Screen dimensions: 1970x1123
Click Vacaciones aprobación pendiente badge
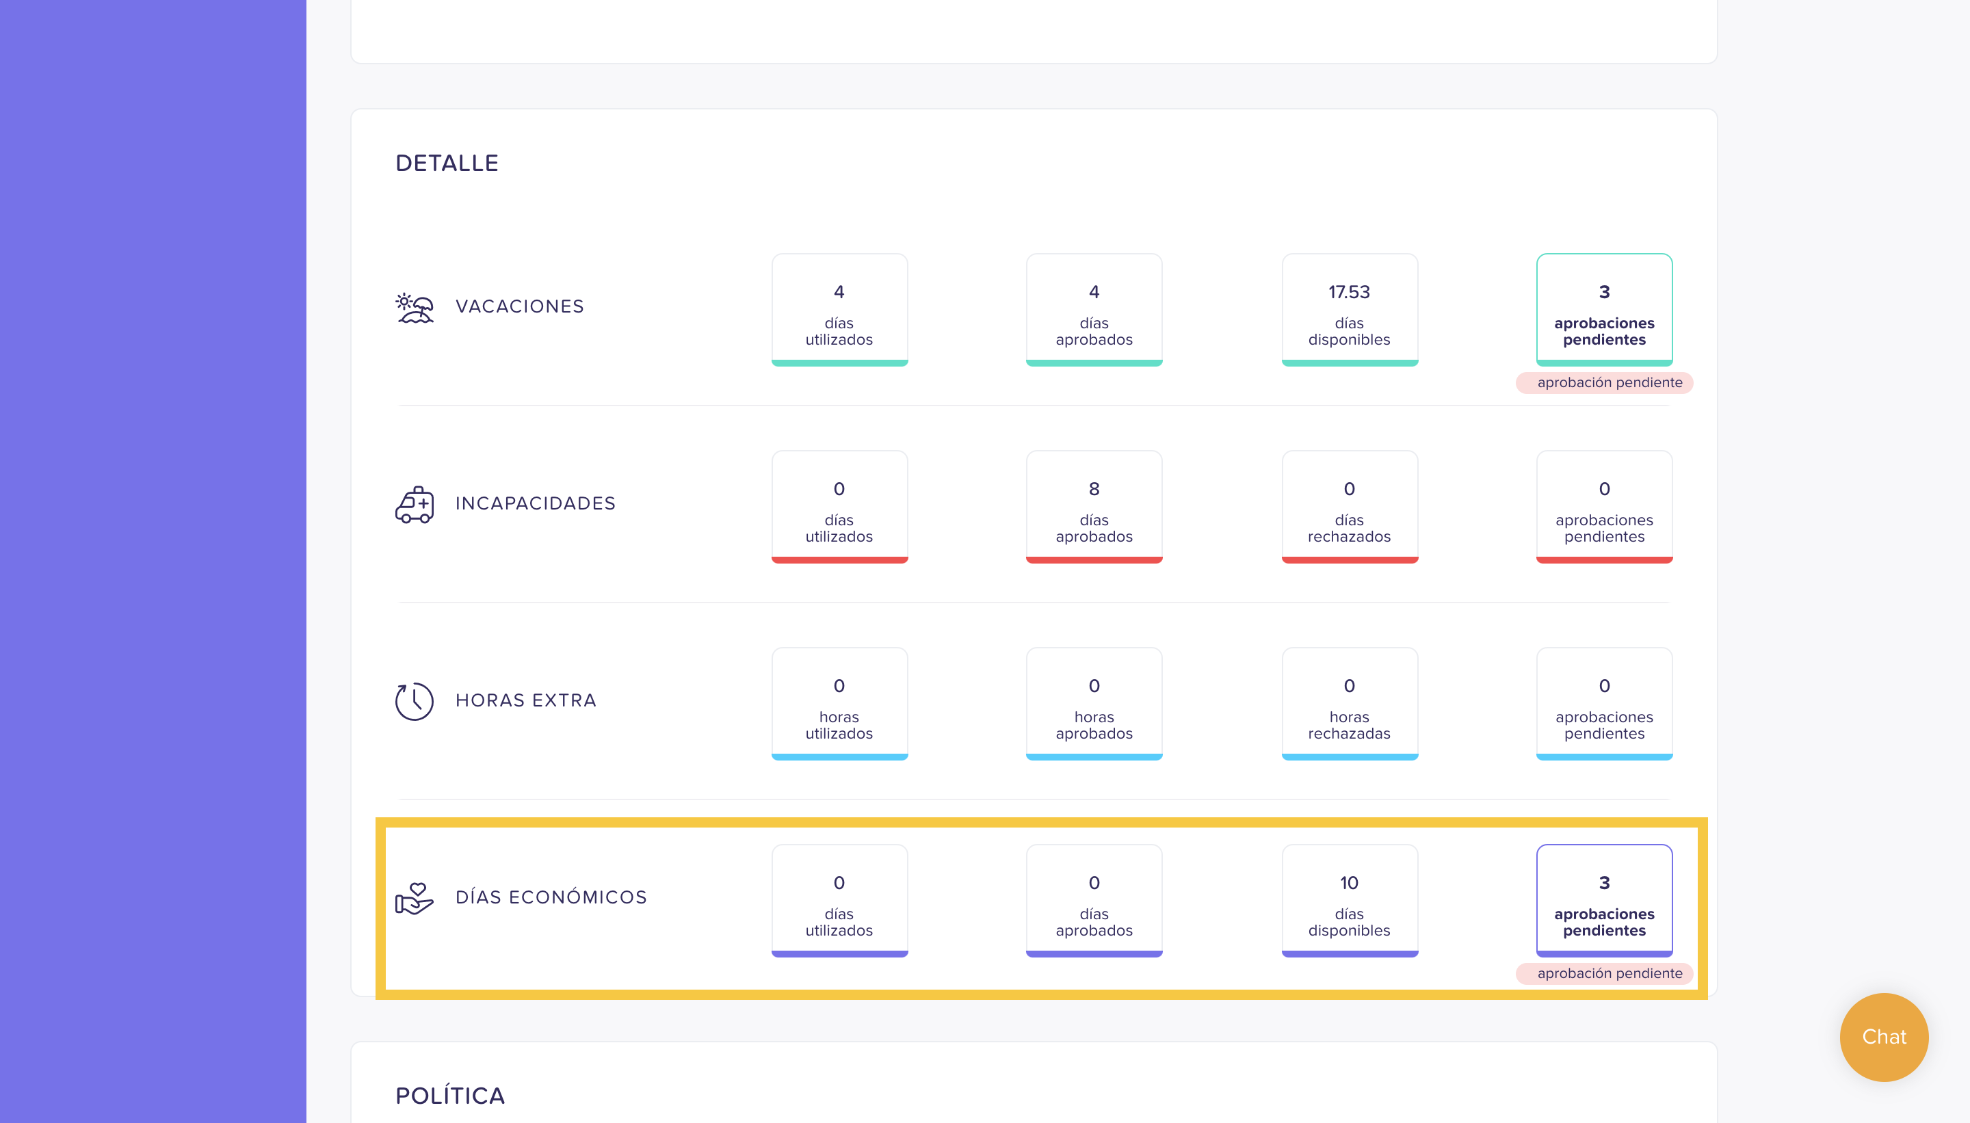pyautogui.click(x=1604, y=382)
